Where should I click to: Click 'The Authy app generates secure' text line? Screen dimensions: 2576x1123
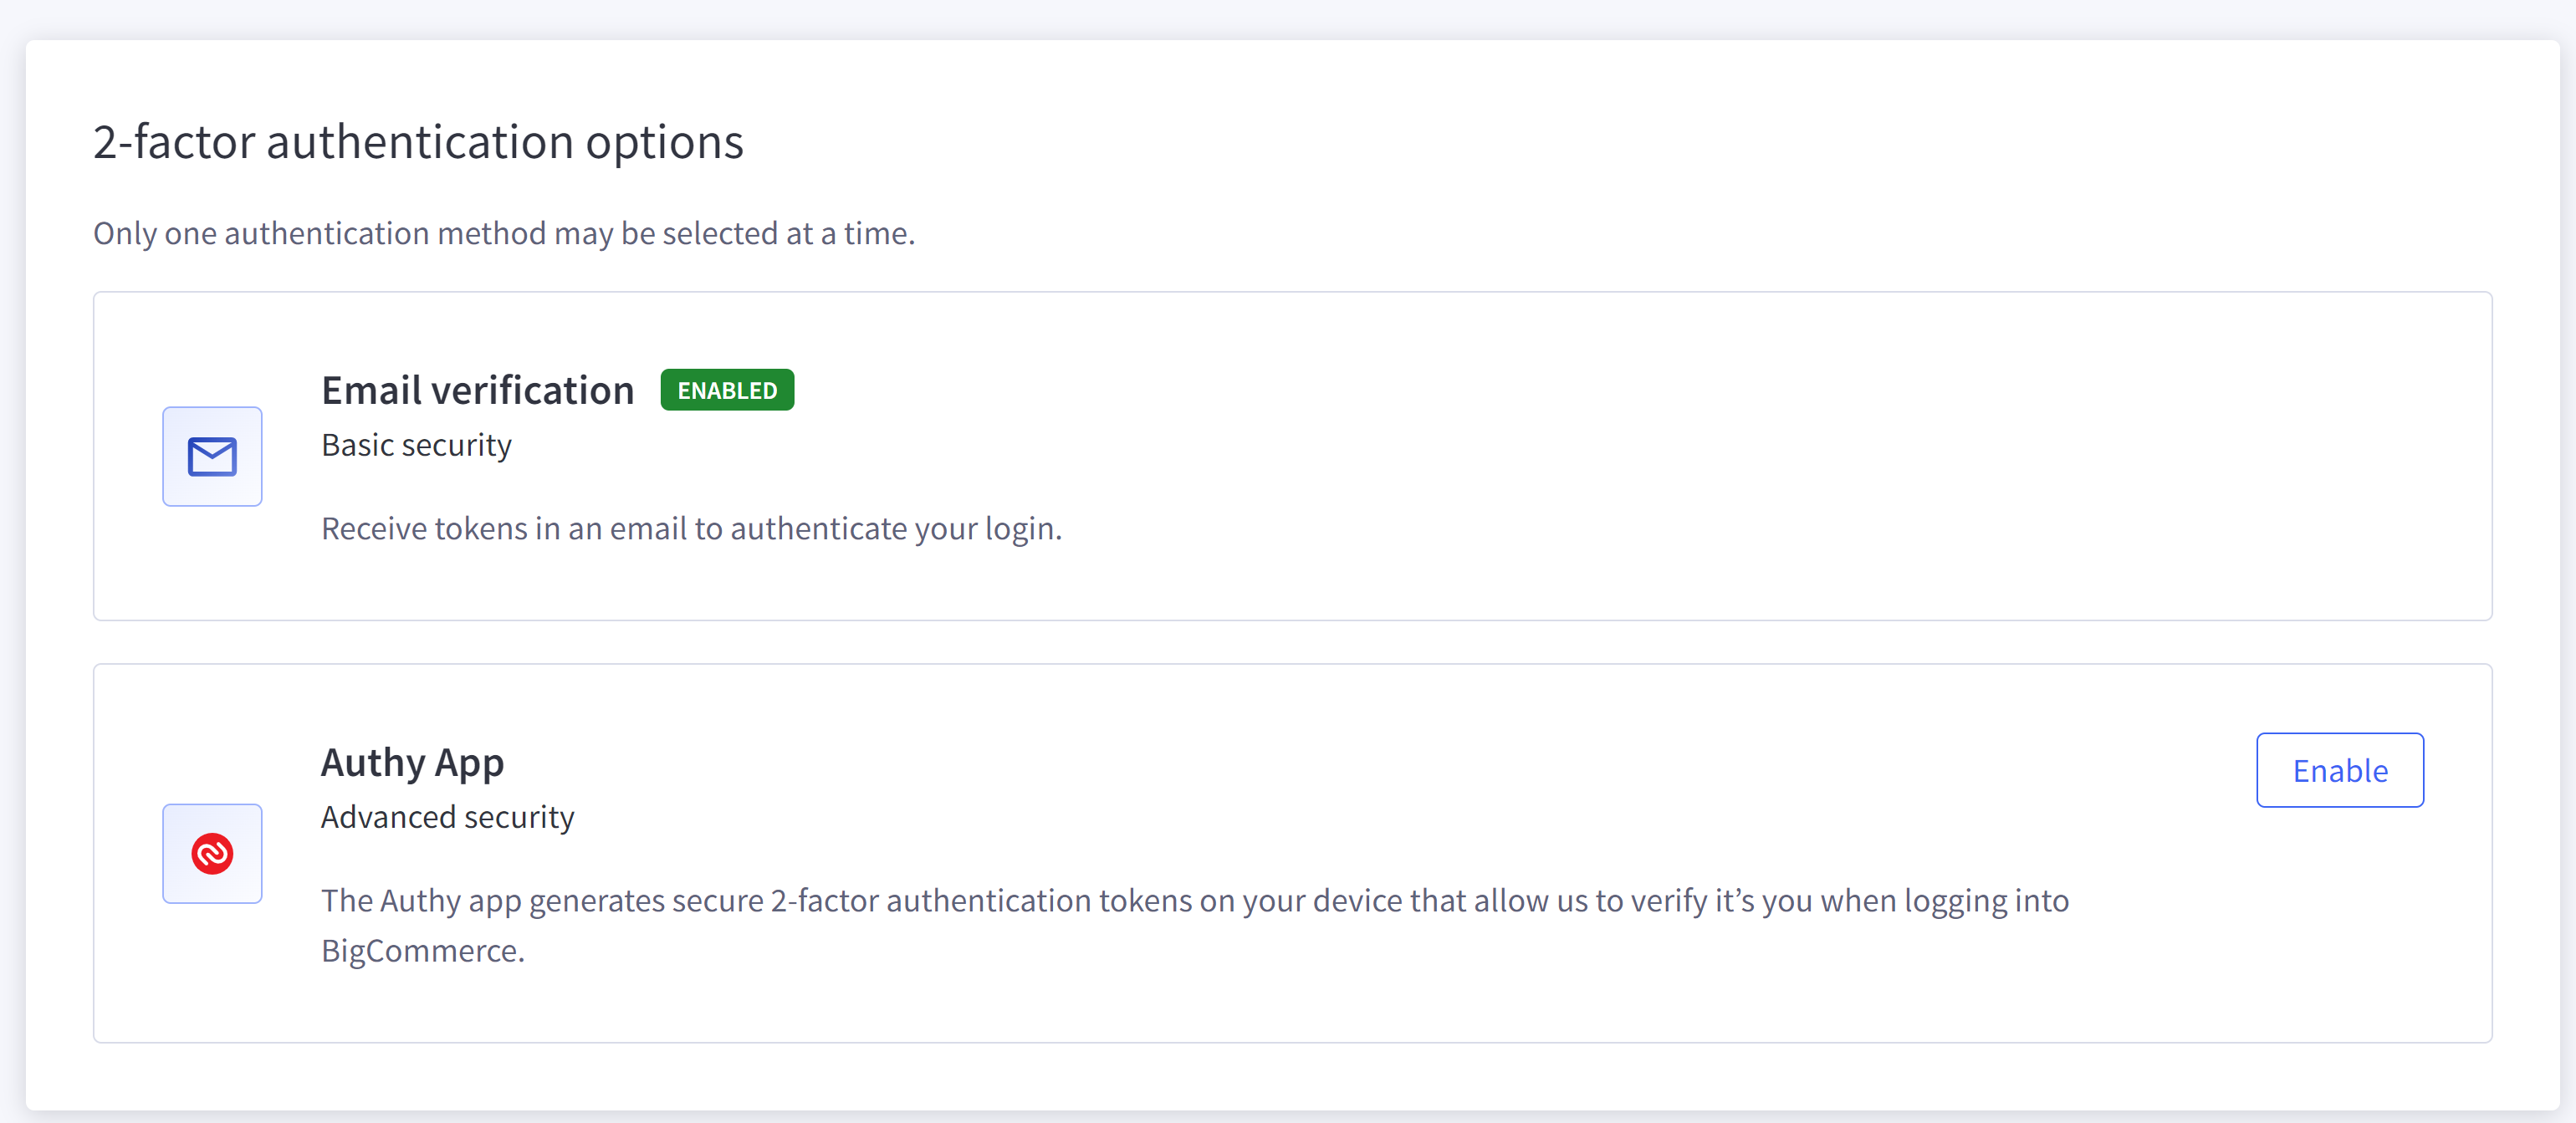click(x=1194, y=901)
